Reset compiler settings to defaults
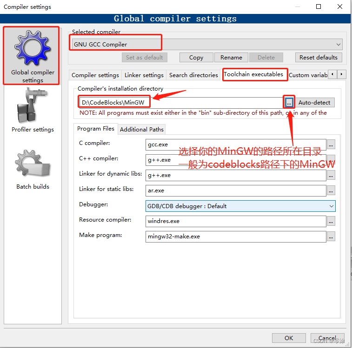352x348 pixels. 319,58
